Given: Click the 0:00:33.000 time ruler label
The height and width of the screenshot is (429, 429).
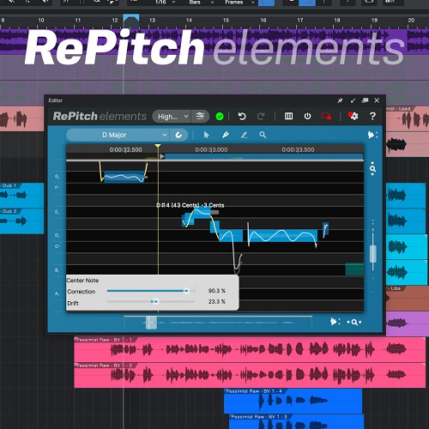Looking at the screenshot, I should pyautogui.click(x=211, y=149).
